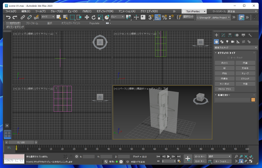Select the Systems category icon

249,42
